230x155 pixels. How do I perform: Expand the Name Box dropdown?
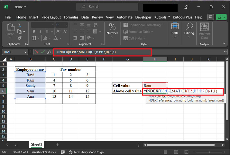[x=26, y=52]
